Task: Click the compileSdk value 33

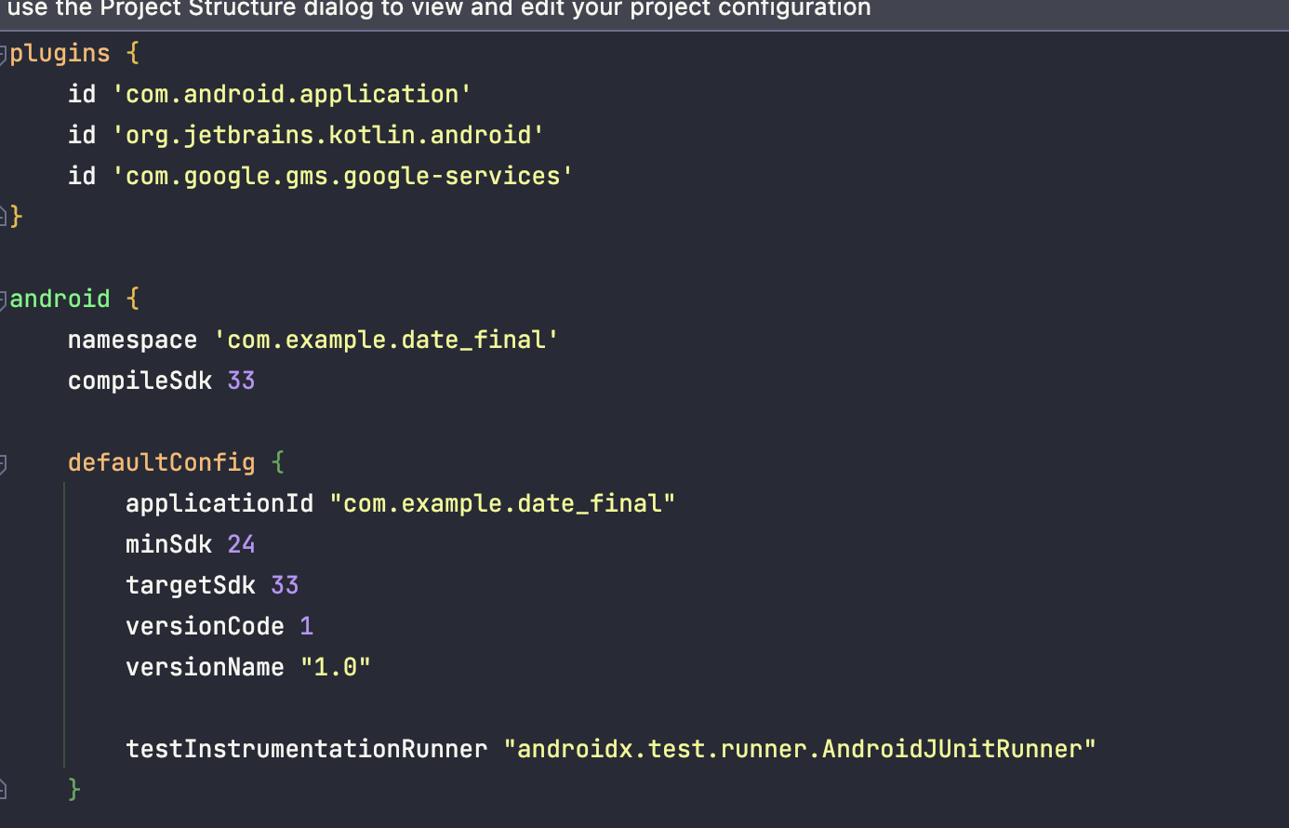Action: click(241, 381)
